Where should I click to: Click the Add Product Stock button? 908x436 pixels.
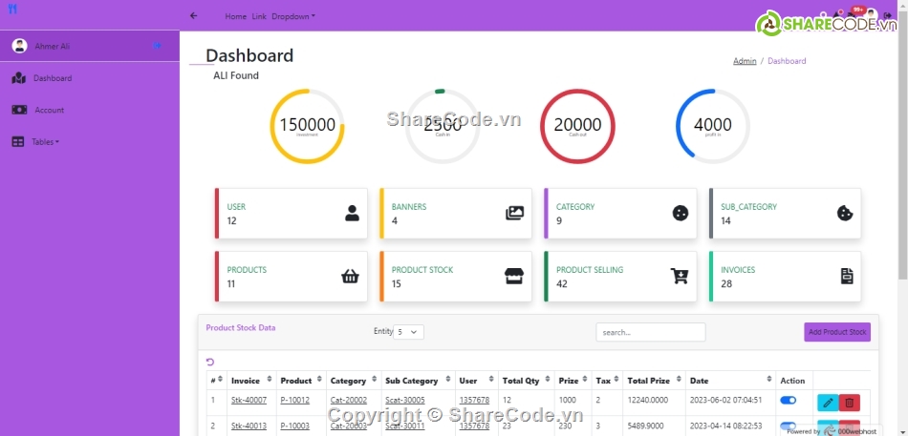tap(836, 332)
